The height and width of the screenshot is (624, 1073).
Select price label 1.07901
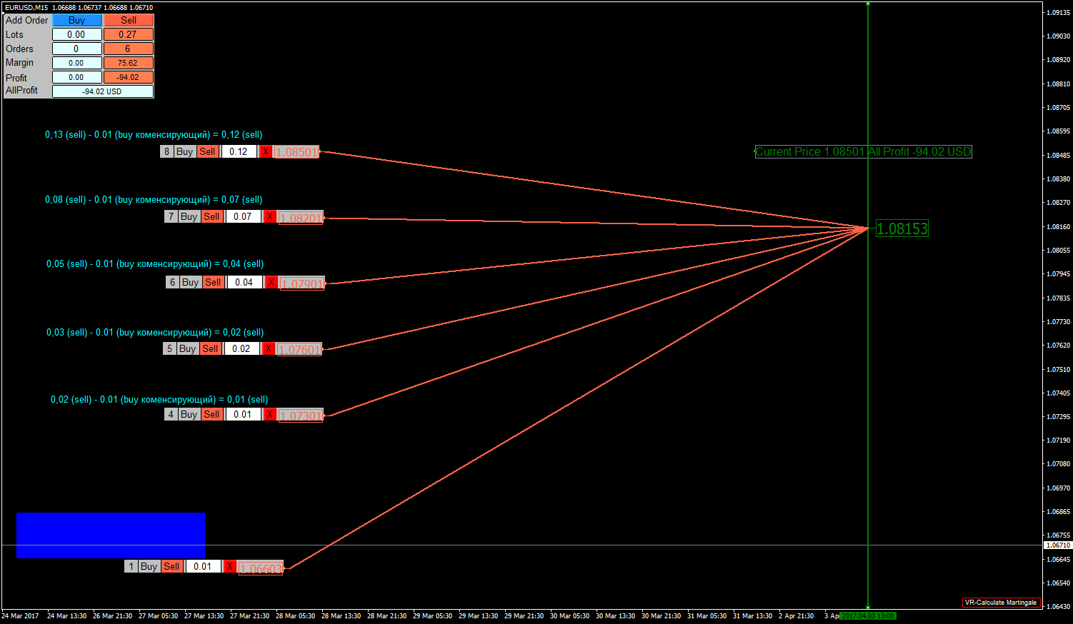[302, 283]
